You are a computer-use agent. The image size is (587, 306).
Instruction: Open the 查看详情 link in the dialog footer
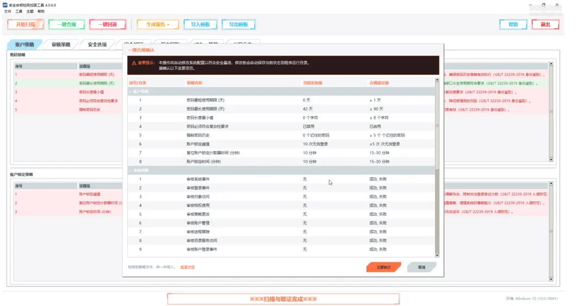pyautogui.click(x=187, y=267)
